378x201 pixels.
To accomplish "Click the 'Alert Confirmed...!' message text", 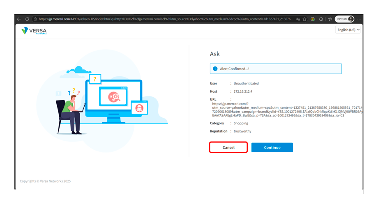I will tap(235, 69).
